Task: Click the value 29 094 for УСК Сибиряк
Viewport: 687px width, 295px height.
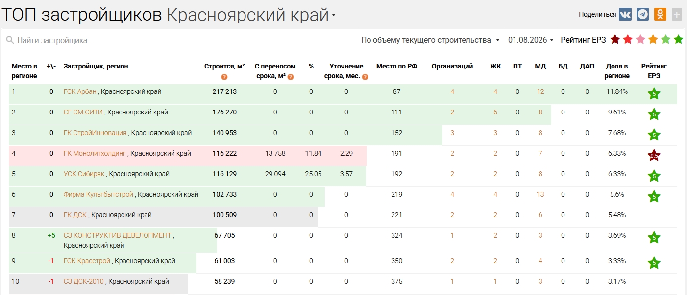Action: 275,174
